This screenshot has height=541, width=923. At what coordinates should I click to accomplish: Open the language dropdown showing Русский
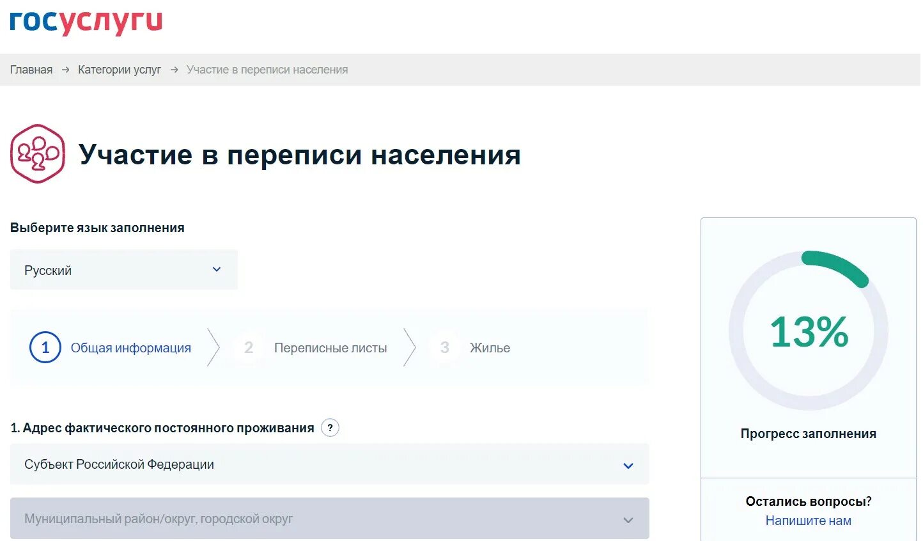[x=124, y=270]
